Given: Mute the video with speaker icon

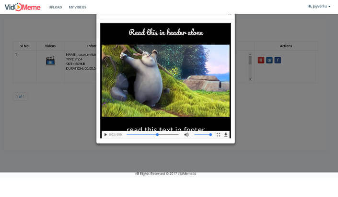Looking at the screenshot, I should (x=186, y=135).
